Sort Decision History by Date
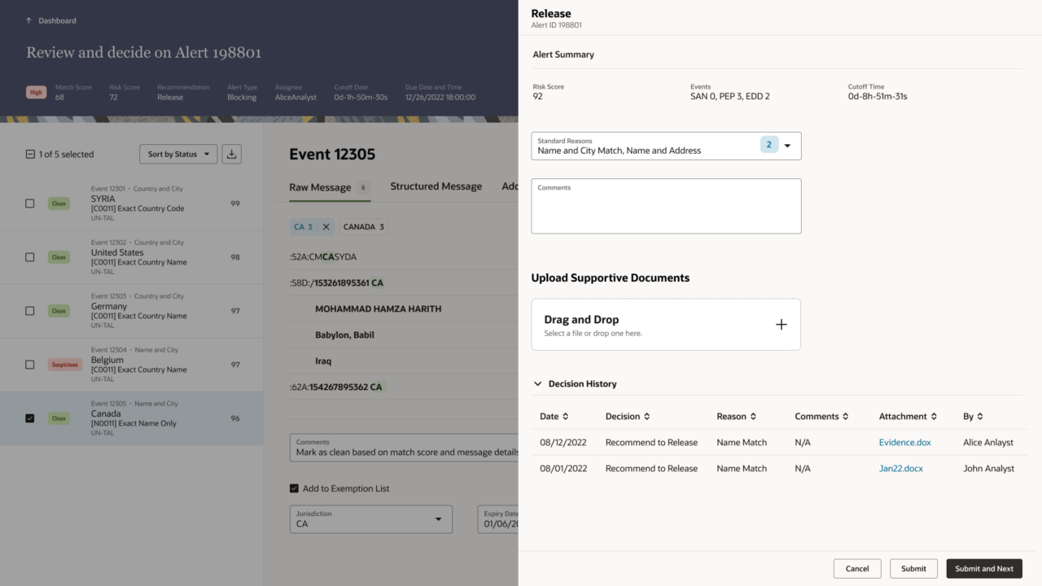1042x586 pixels. coord(566,417)
